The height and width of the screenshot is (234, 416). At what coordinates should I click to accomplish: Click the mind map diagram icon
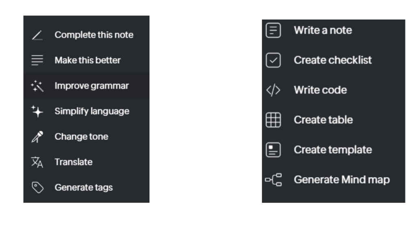273,180
